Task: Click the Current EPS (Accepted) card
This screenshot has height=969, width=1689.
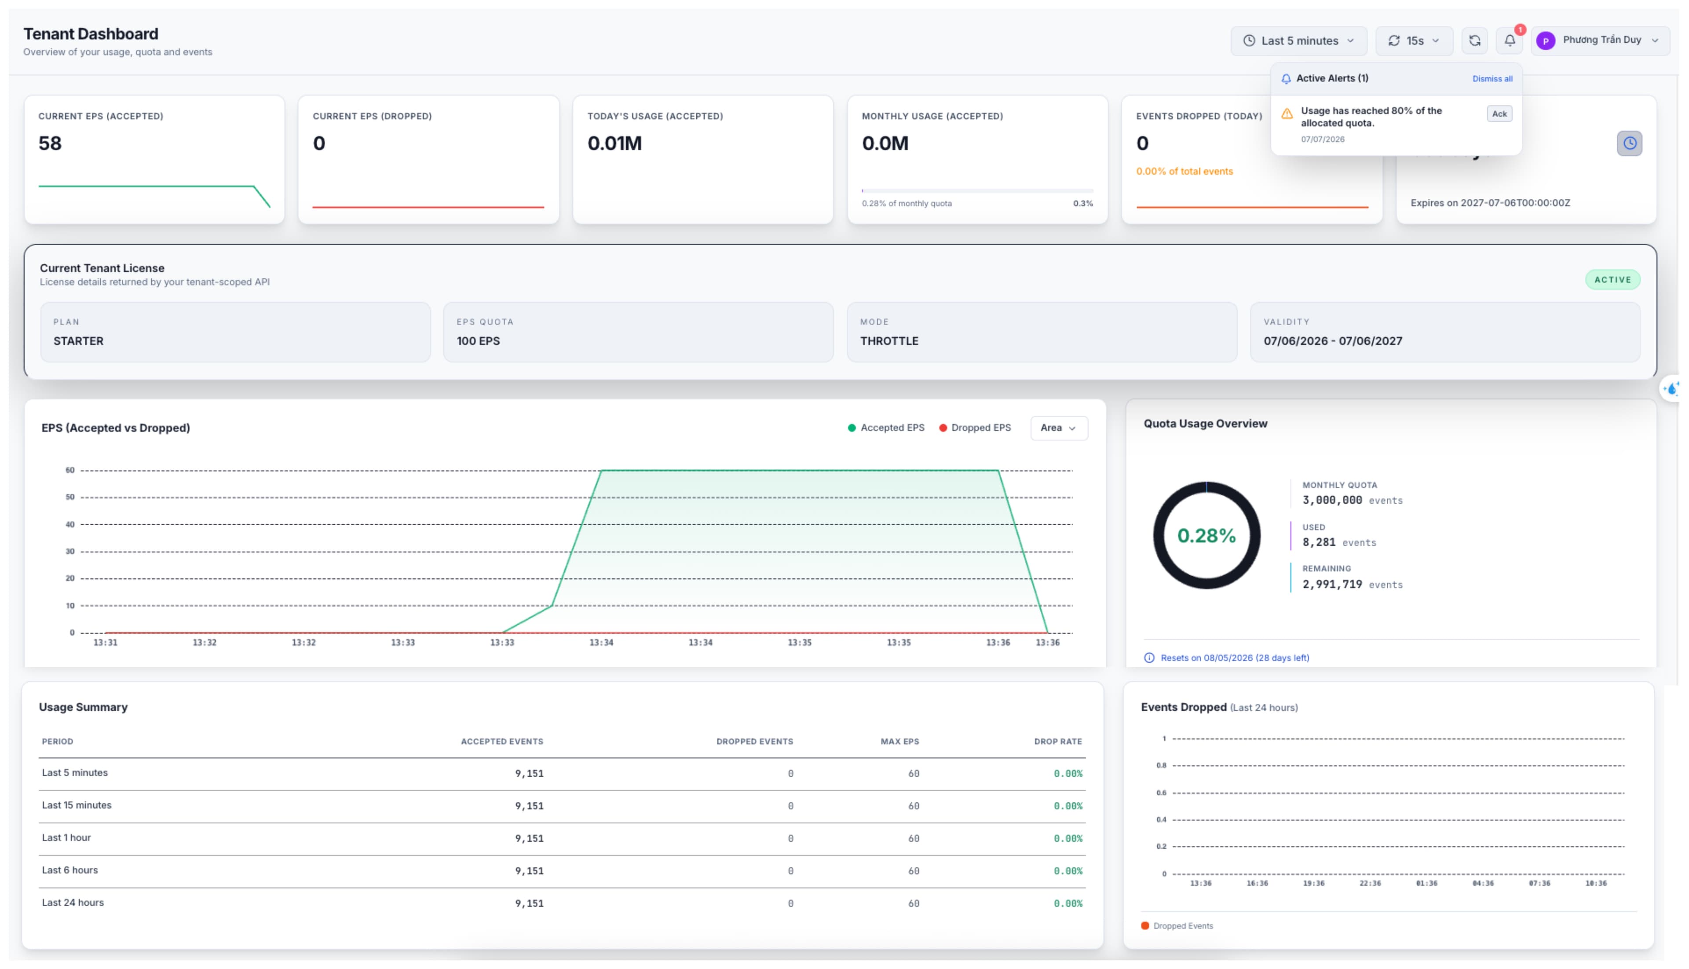Action: [x=154, y=159]
